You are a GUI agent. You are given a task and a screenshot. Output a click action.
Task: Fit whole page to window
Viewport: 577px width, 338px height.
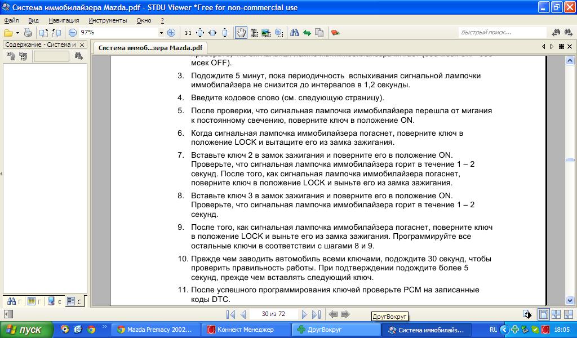(x=200, y=33)
